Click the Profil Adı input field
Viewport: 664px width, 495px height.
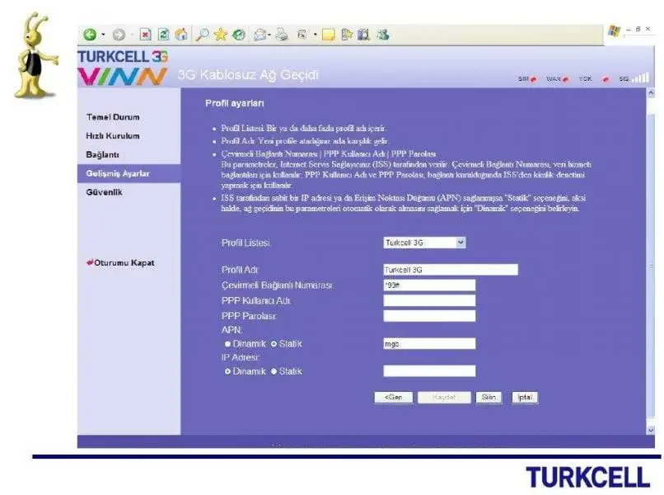coord(451,270)
